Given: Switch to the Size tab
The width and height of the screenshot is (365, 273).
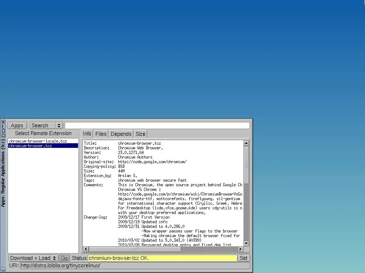Looking at the screenshot, I should (140, 134).
